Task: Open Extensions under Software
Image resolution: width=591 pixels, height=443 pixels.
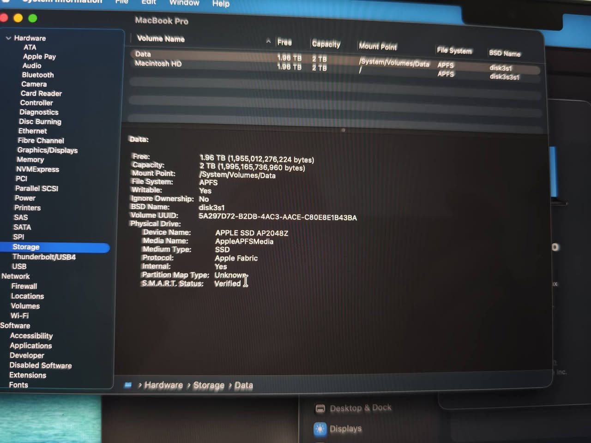Action: pyautogui.click(x=28, y=375)
